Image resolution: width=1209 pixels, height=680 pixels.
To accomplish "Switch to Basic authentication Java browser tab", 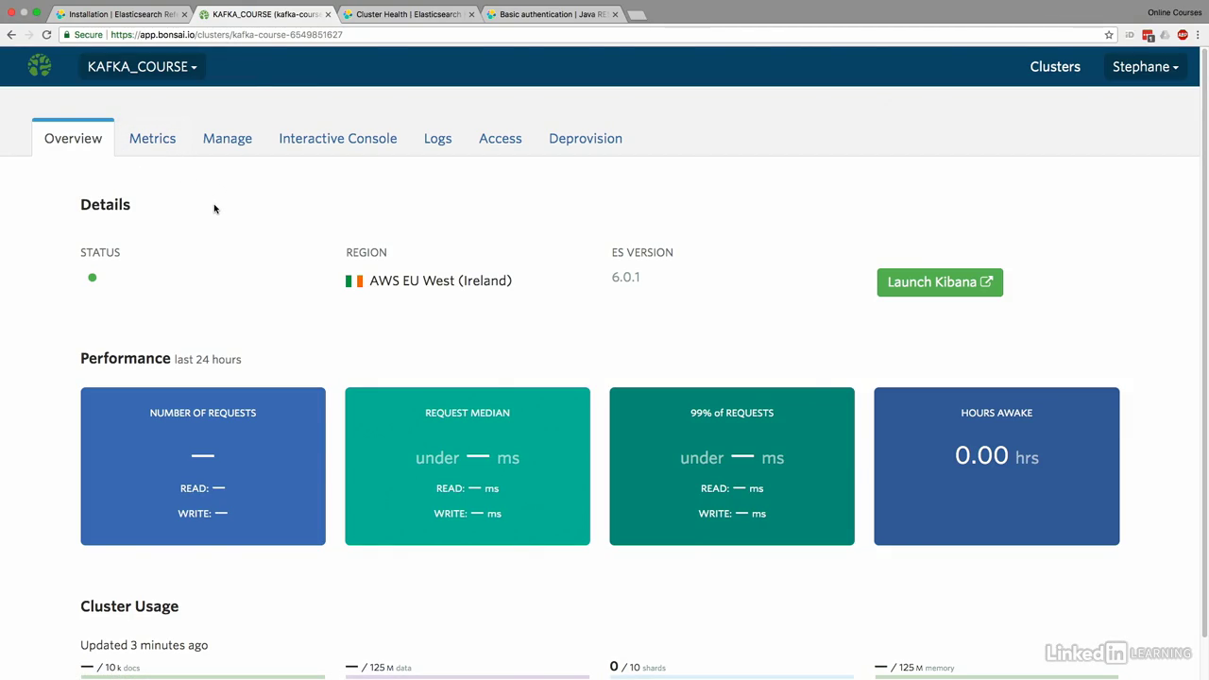I will click(x=552, y=14).
